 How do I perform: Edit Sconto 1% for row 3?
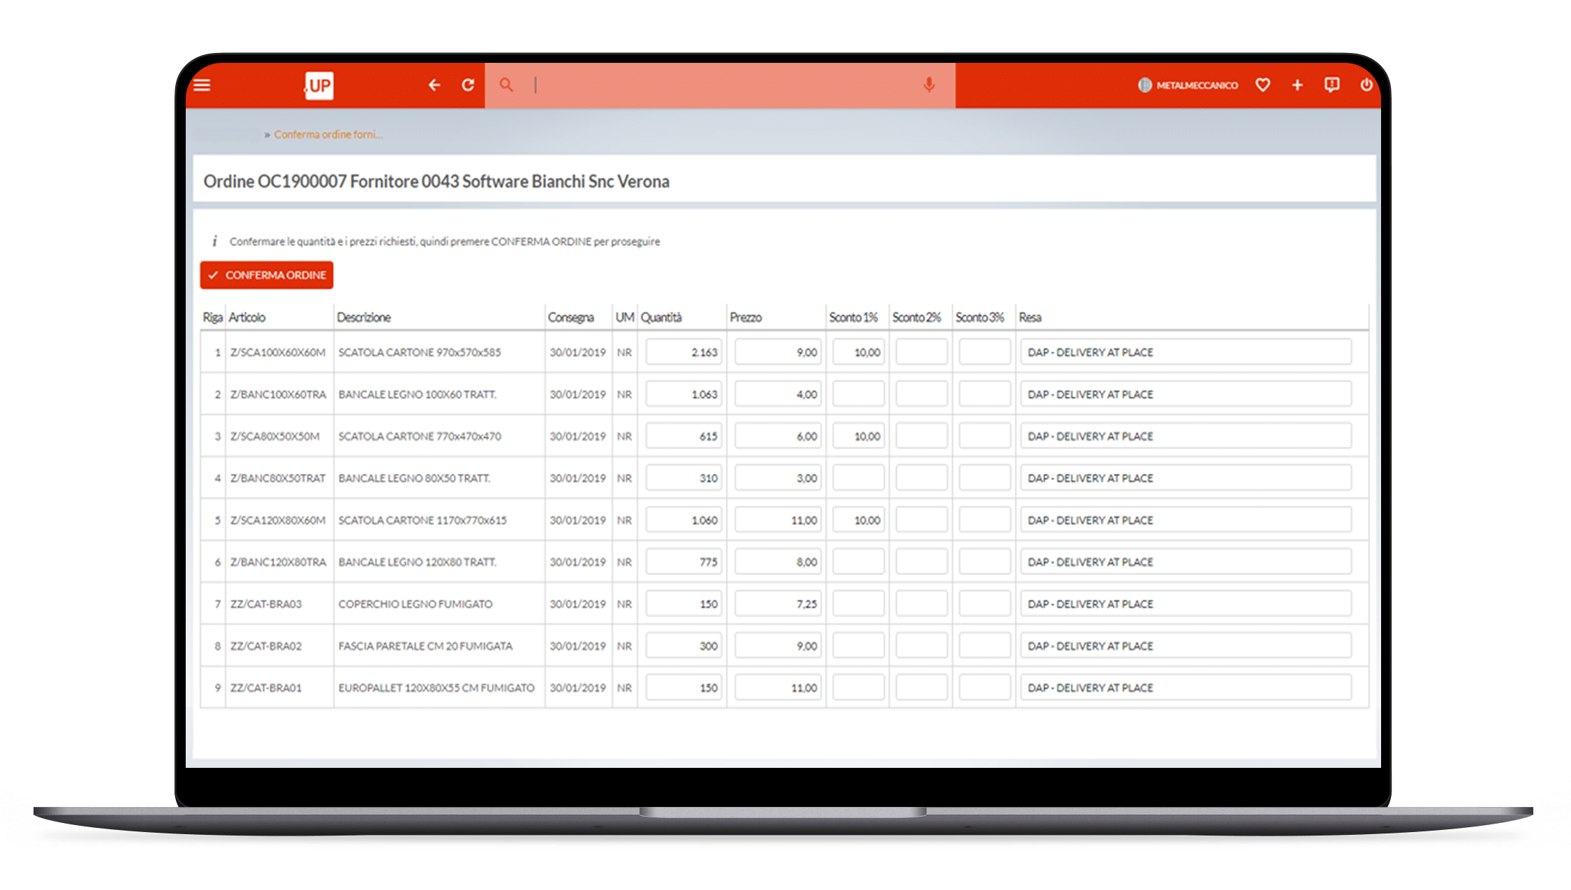[x=858, y=436]
